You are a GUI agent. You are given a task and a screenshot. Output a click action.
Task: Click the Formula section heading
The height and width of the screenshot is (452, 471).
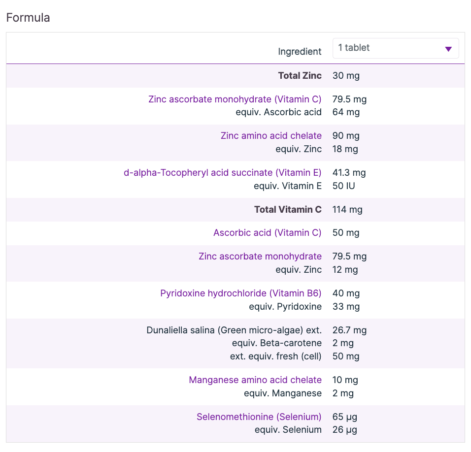[x=28, y=18]
